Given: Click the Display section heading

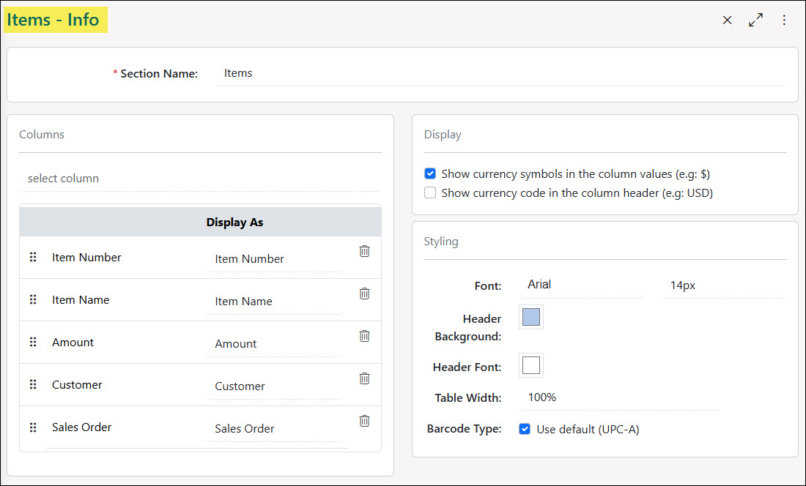Looking at the screenshot, I should (x=443, y=135).
